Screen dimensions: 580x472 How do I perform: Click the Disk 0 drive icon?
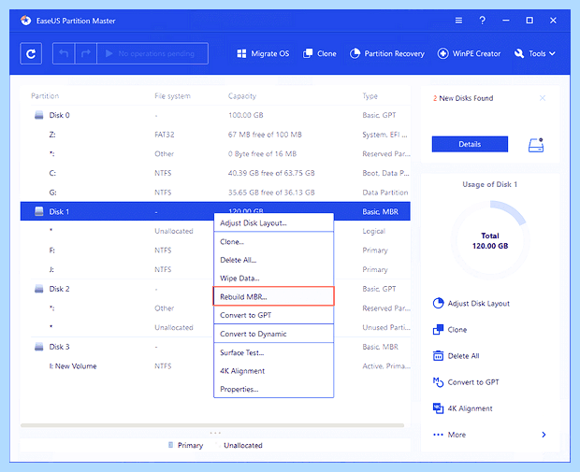(39, 115)
